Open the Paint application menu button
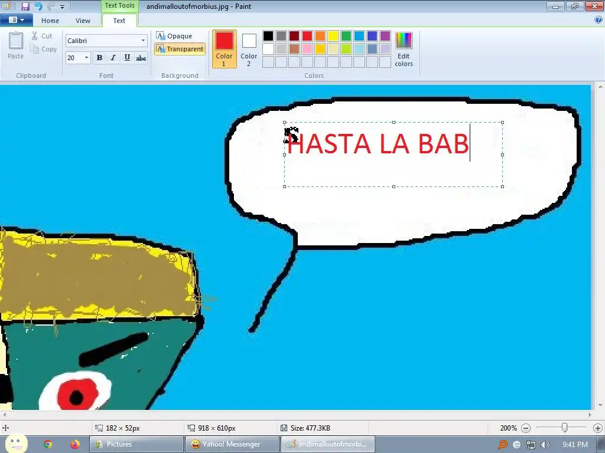This screenshot has height=453, width=605. pos(16,20)
